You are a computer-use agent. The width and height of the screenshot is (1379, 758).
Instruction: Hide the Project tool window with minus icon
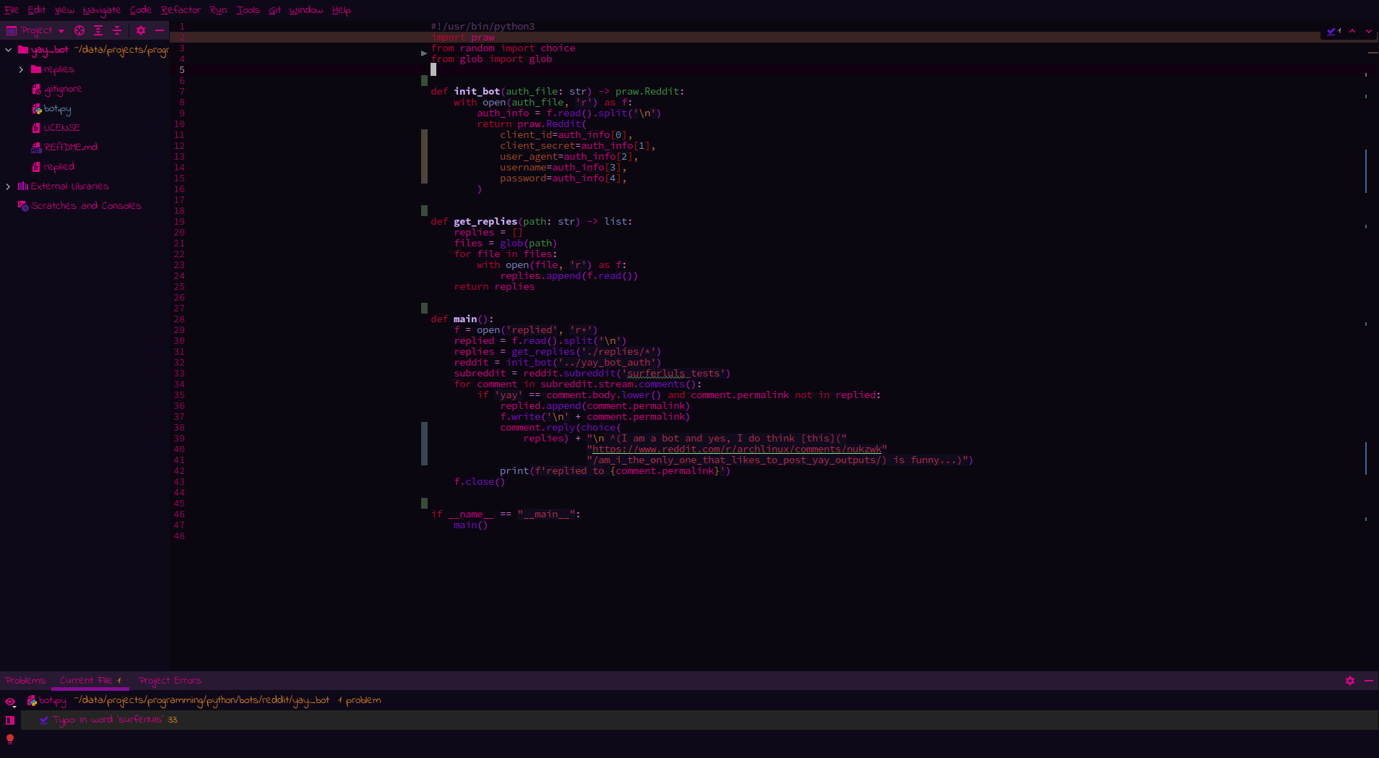160,30
